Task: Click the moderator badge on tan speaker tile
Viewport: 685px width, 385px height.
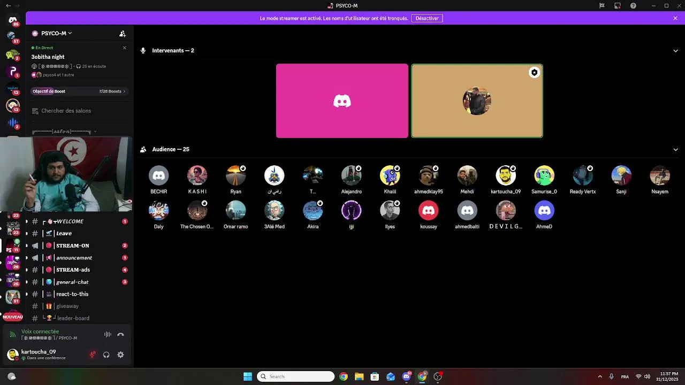Action: coord(534,73)
